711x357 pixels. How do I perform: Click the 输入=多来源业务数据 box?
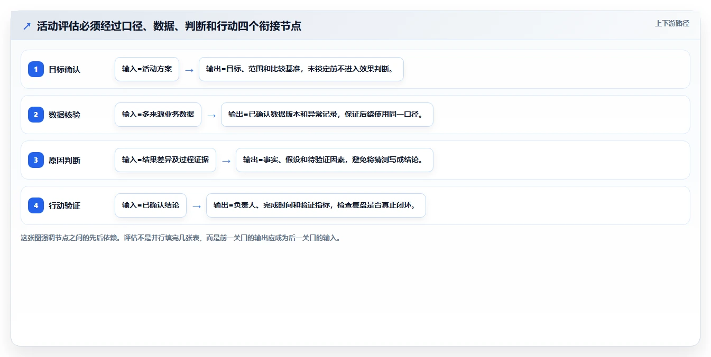coord(158,115)
